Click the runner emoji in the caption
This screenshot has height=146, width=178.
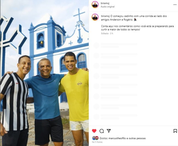(135, 20)
